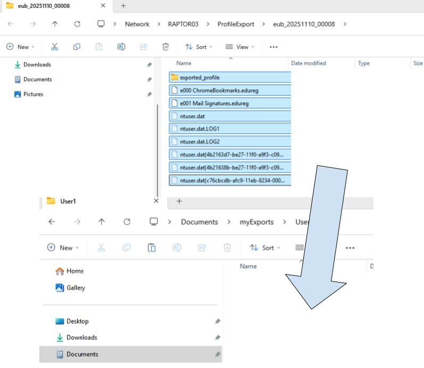The width and height of the screenshot is (424, 368).
Task: Click the Share icon in top window toolbar
Action: tap(143, 47)
